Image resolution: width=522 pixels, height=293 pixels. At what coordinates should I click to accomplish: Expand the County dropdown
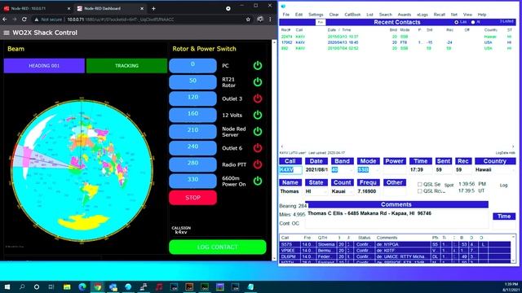[351, 191]
